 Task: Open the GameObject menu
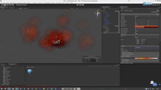pyautogui.click(x=13, y=3)
